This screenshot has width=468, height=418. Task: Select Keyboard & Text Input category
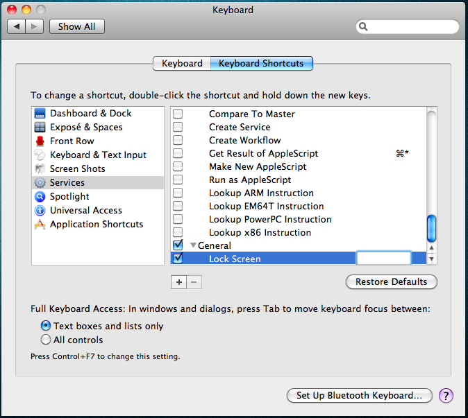point(98,155)
